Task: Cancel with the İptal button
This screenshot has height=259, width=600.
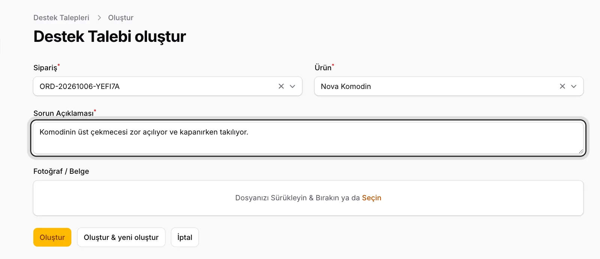Action: coord(185,237)
